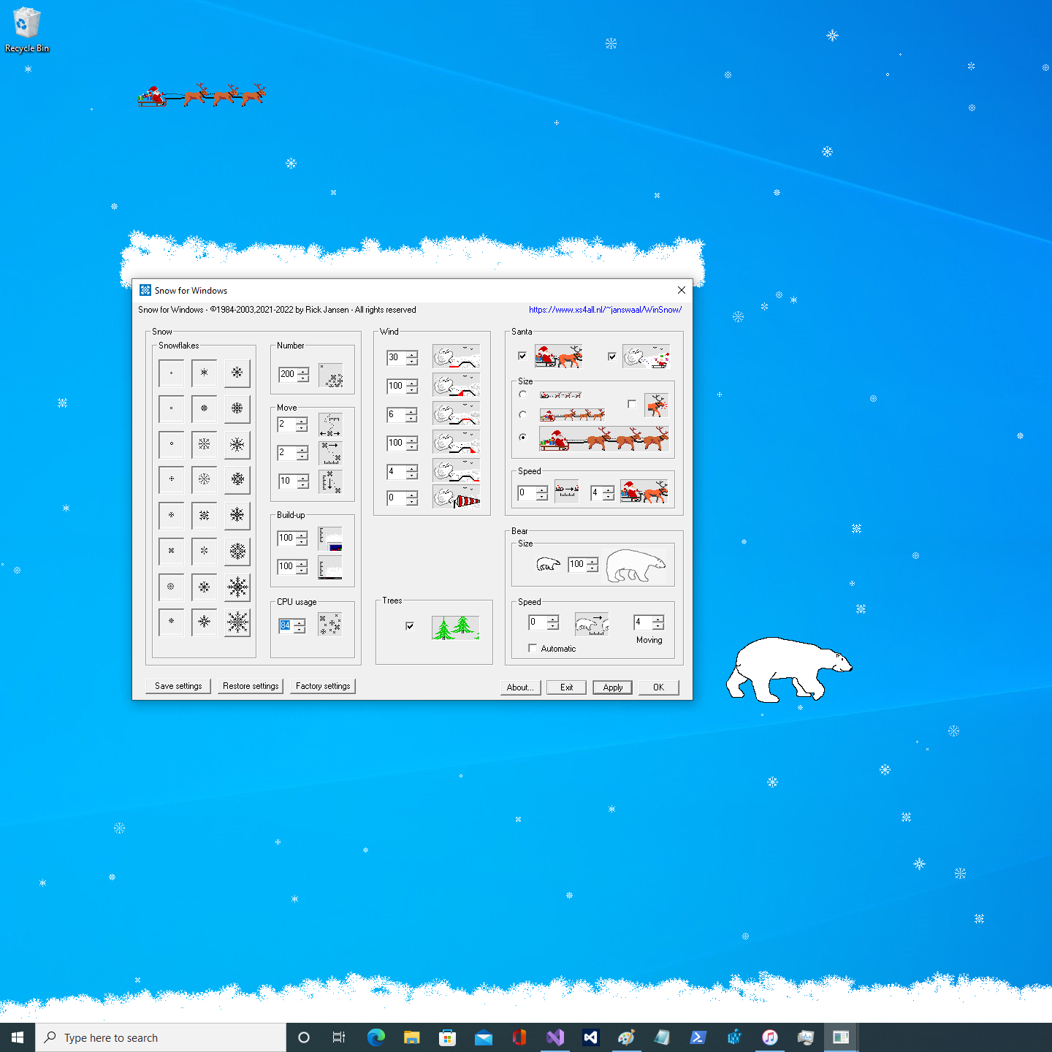Open Visual Studio from the taskbar

click(x=555, y=1037)
